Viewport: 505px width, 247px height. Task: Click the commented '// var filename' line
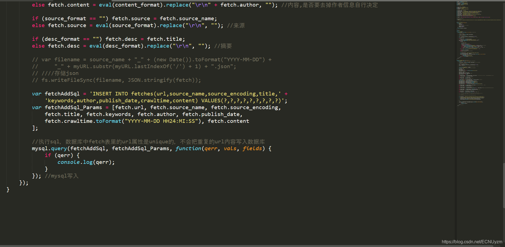(x=152, y=60)
